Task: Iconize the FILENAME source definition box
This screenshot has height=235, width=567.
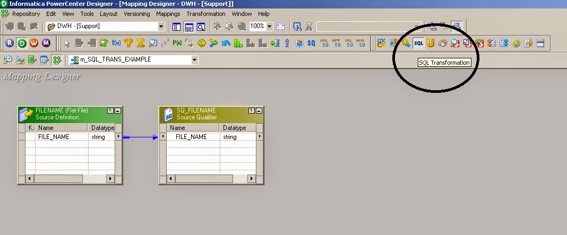Action: coord(118,111)
